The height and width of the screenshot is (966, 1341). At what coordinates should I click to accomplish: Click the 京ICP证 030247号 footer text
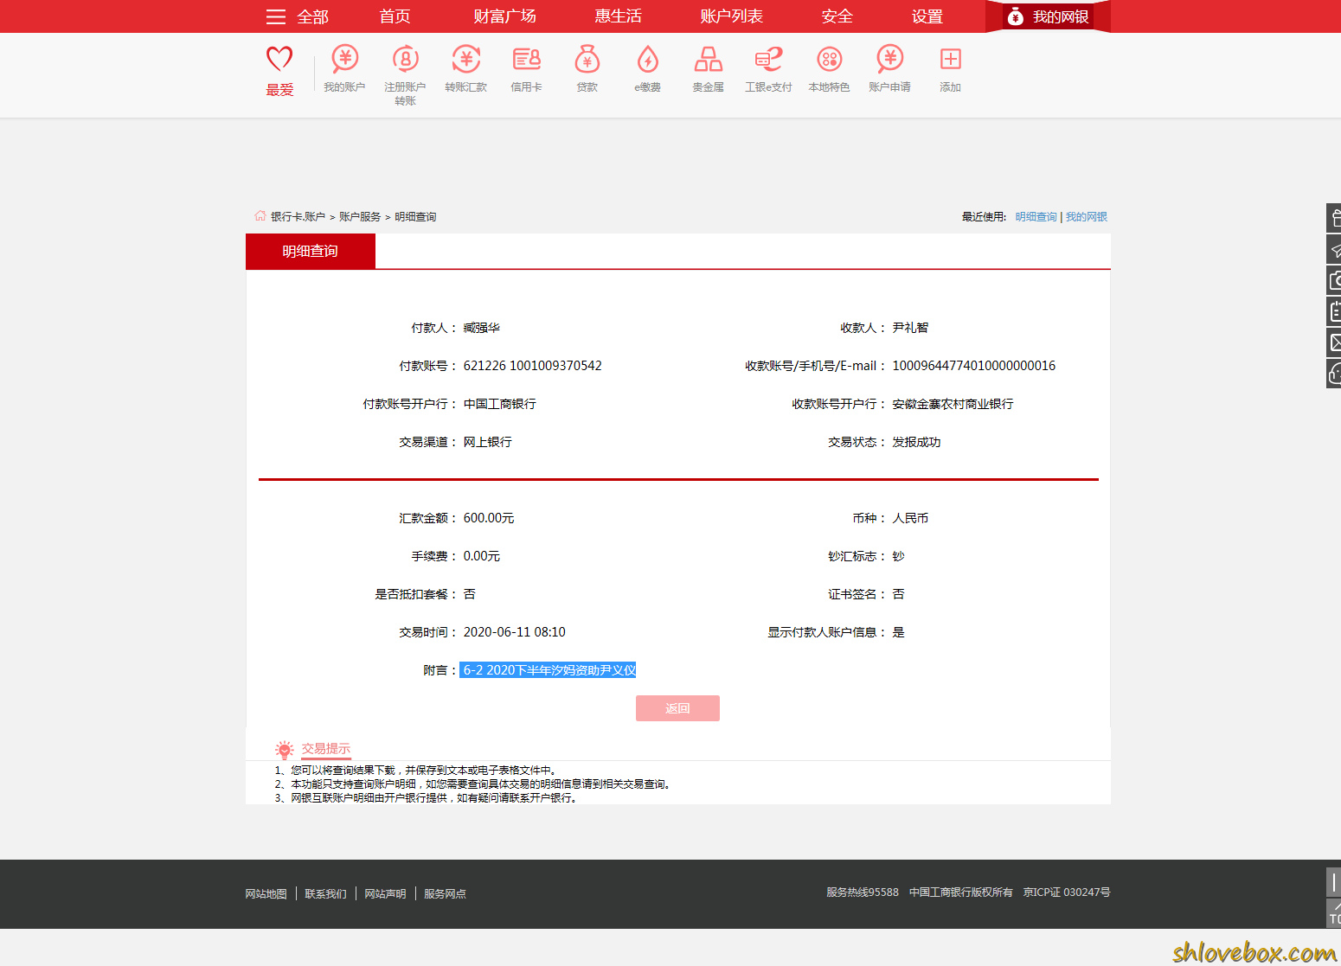pyautogui.click(x=1067, y=892)
